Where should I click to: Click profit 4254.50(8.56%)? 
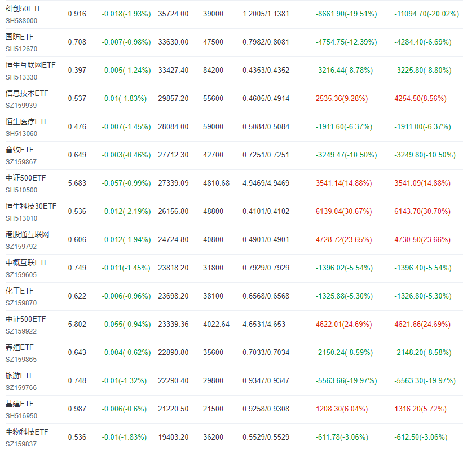click(420, 98)
